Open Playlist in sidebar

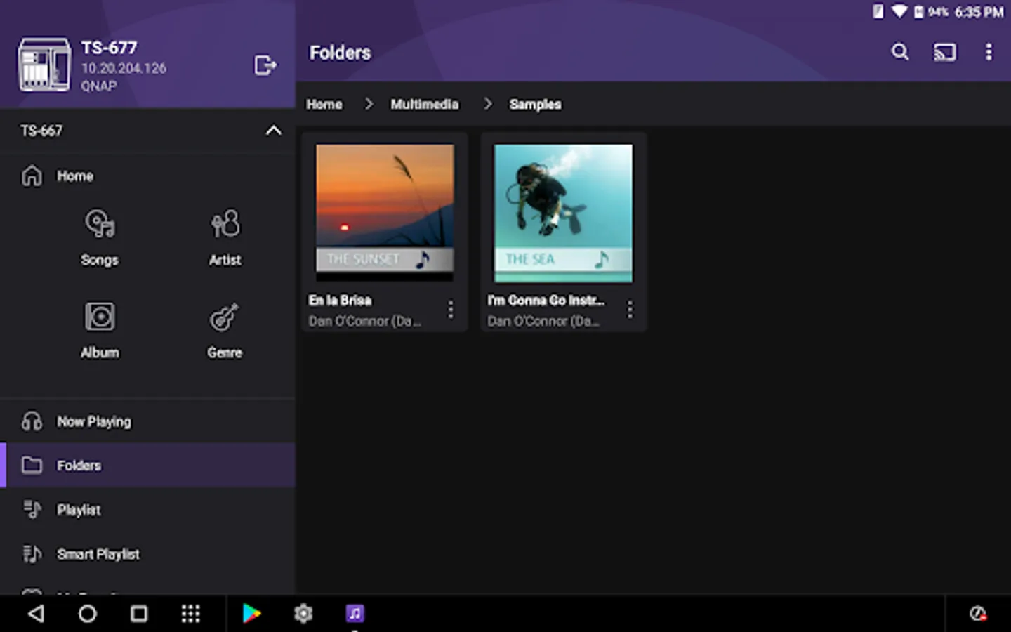coord(147,510)
